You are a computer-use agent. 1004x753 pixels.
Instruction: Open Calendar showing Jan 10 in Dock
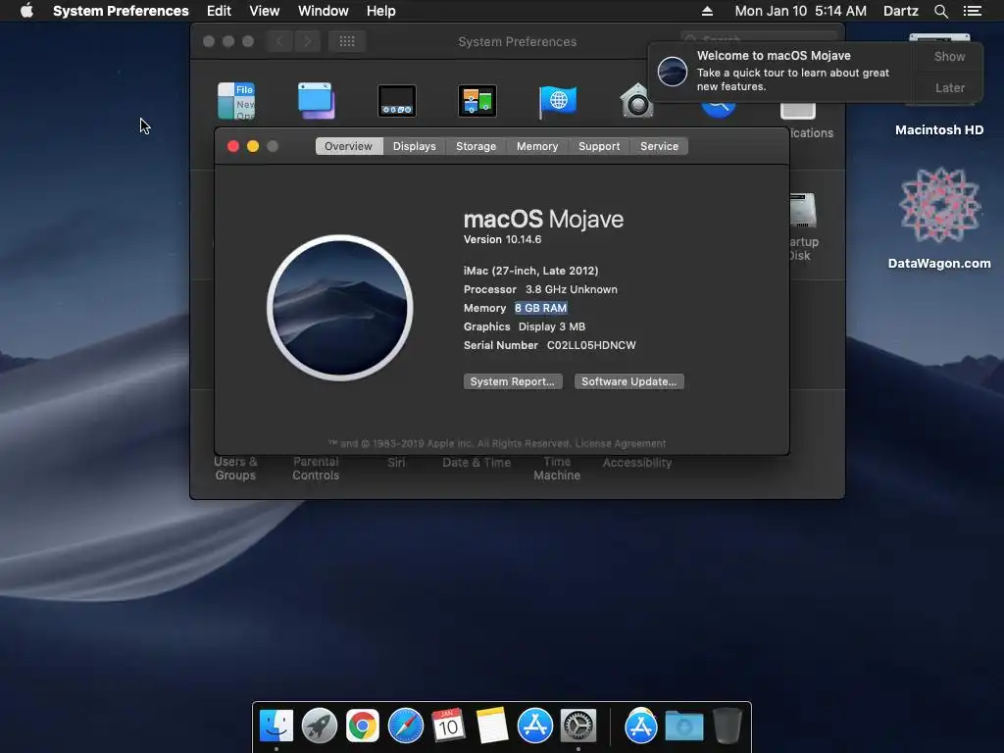[448, 726]
